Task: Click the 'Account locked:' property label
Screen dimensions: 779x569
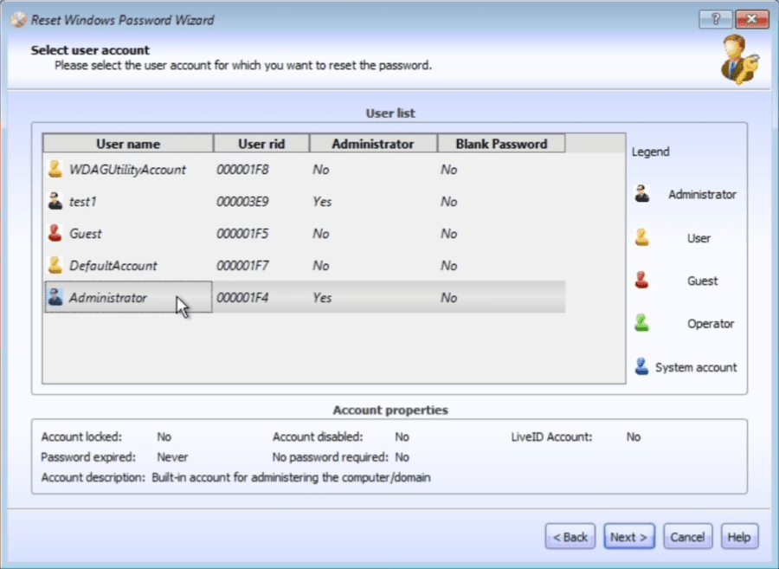Action: coord(81,436)
